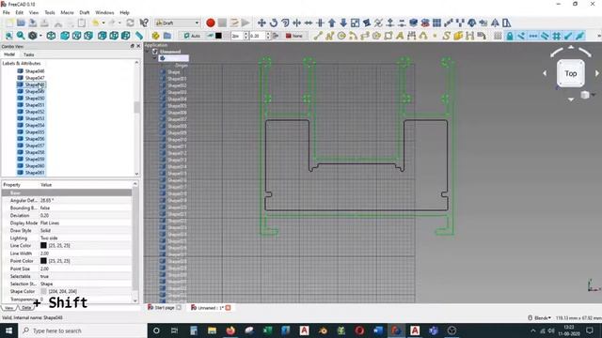This screenshot has width=602, height=338.
Task: Click the Downgrade down-arrow tool
Action: point(343,23)
